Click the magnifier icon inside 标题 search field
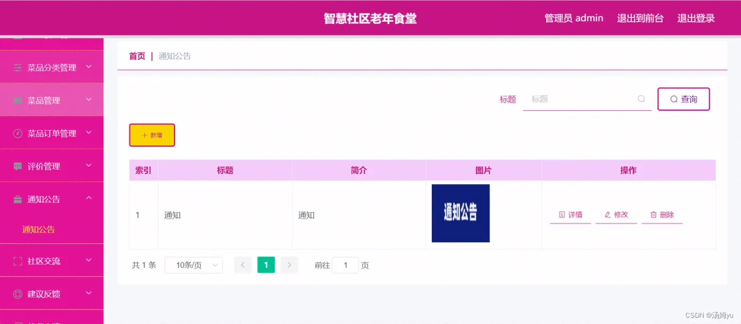 point(641,99)
